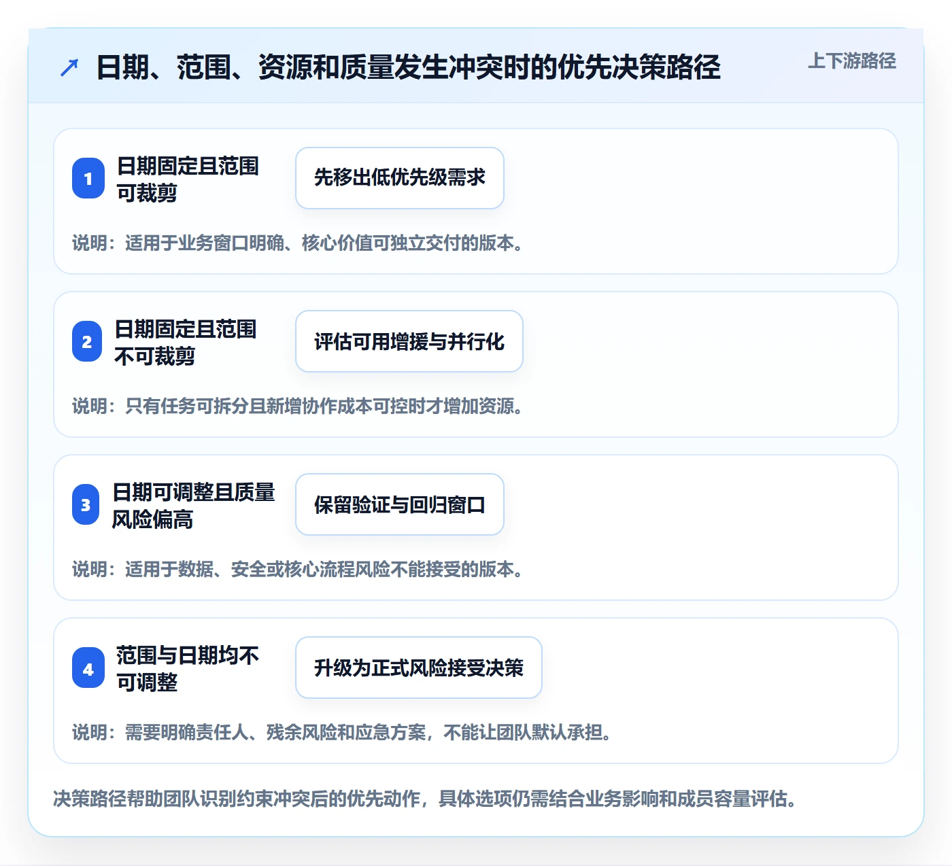
Task: Click the heading 日期固定且范围可裁剪
Action: (188, 179)
